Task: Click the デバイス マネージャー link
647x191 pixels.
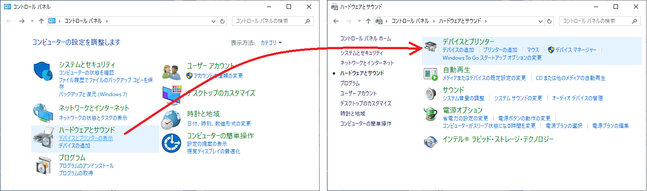Action: [575, 50]
